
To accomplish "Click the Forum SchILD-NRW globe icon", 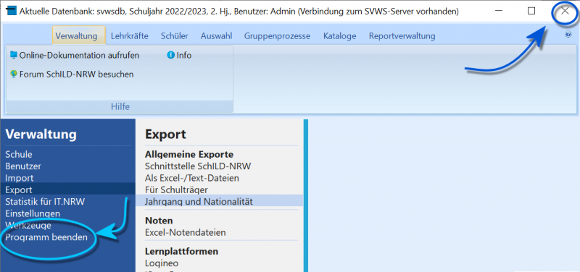I will click(14, 74).
